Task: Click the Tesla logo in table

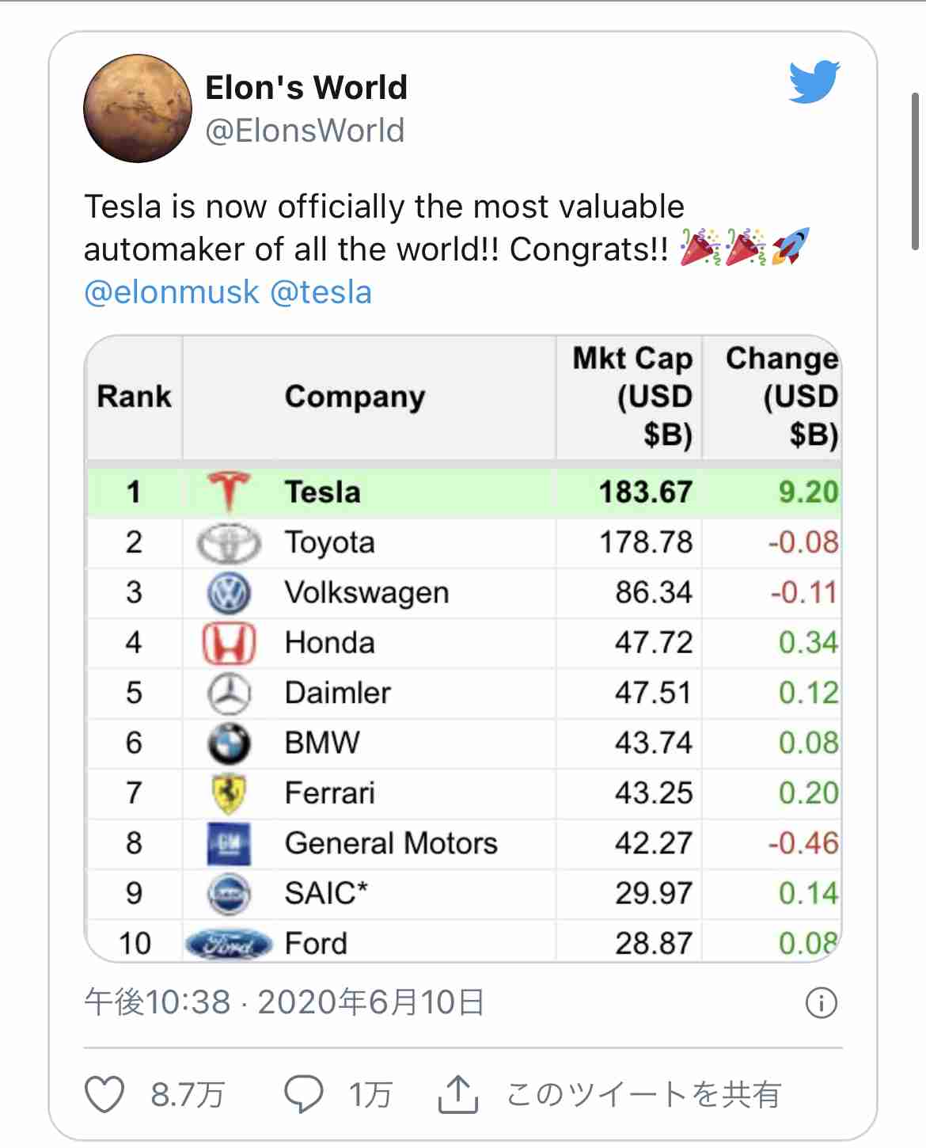Action: (229, 492)
